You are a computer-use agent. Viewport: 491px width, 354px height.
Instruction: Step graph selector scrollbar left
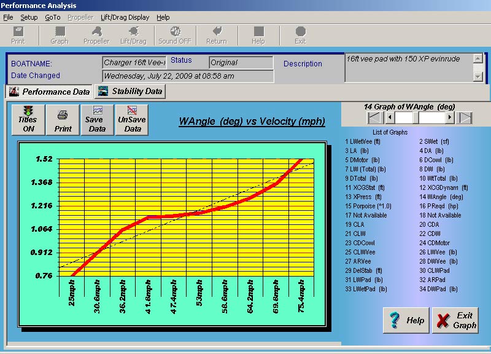click(x=390, y=118)
